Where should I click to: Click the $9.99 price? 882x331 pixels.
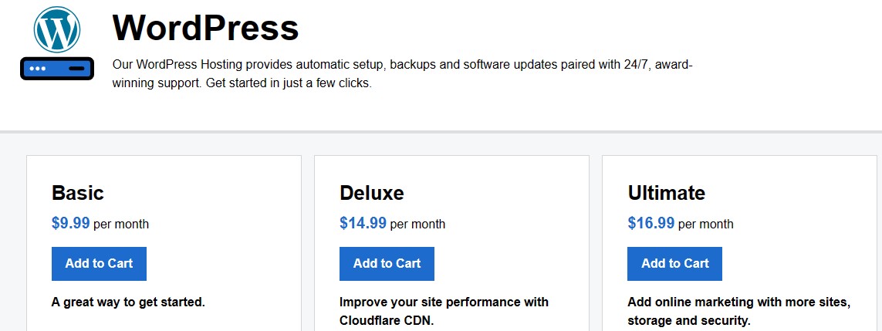coord(71,223)
